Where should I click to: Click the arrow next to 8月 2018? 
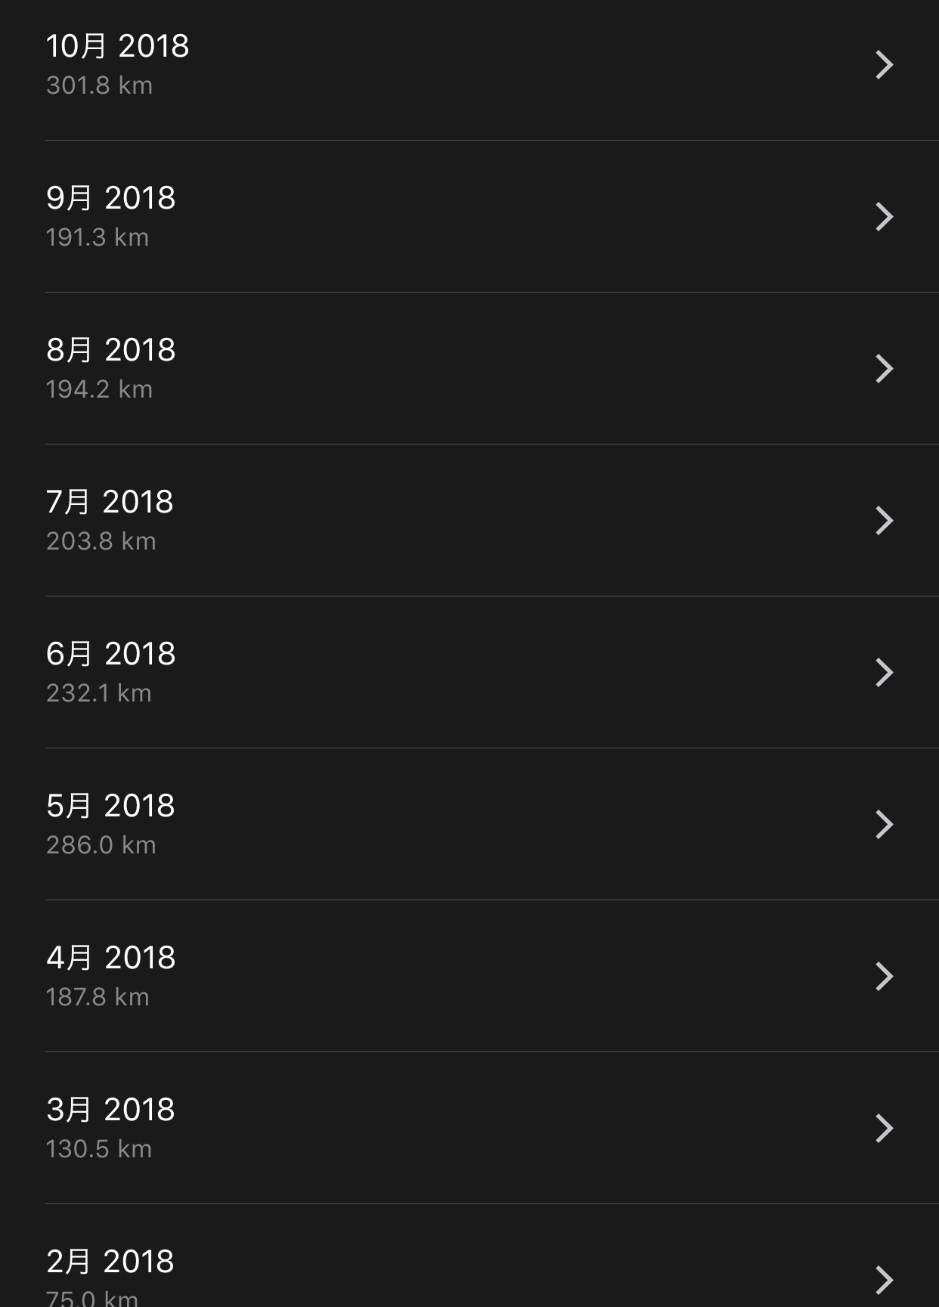coord(884,369)
